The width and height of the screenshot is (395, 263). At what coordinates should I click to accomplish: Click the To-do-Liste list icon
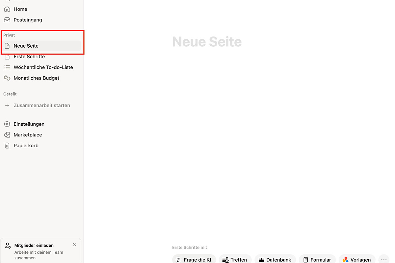[7, 67]
